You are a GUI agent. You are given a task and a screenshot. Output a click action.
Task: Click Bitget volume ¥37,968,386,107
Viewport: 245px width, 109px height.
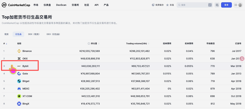[140, 81]
